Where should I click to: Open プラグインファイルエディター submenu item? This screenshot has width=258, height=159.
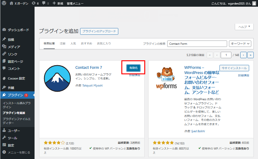tap(17, 121)
